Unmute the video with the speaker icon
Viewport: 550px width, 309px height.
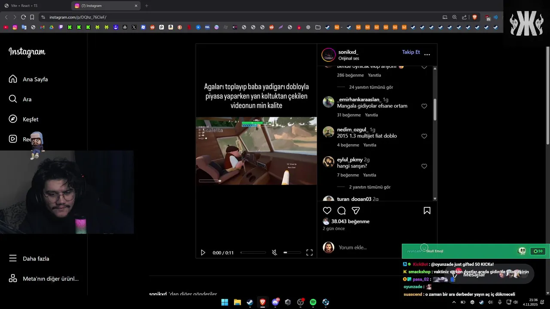(275, 253)
